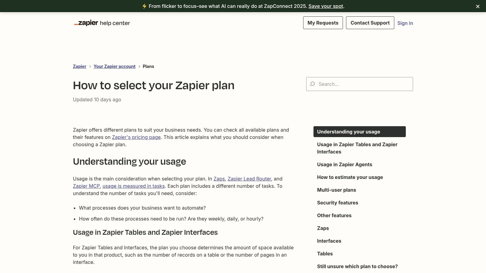Viewport: 486px width, 273px height.
Task: Follow the Zaps link
Action: (219, 179)
